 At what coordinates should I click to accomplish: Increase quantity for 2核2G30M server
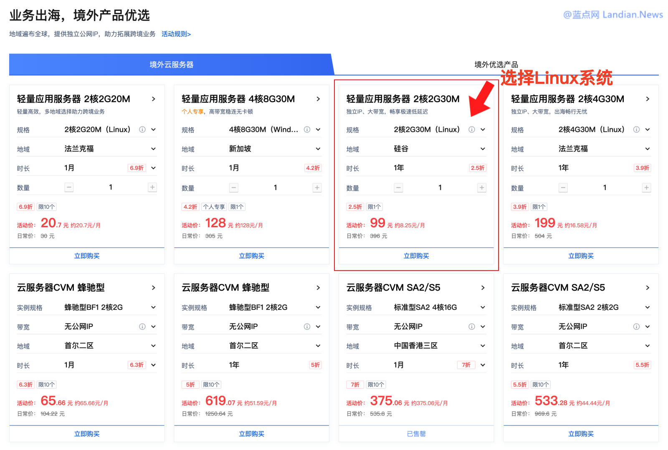point(482,188)
